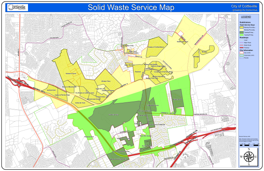Image resolution: width=264 pixels, height=171 pixels.
Task: Click the 'City Information' legend heading
Action: (x=246, y=50)
